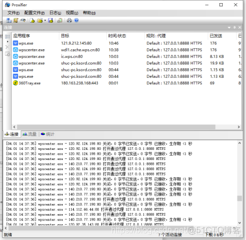Click the wpscenter.exe icon in the 19.9 KB row
Screen dimensions: 246x240
point(15,63)
